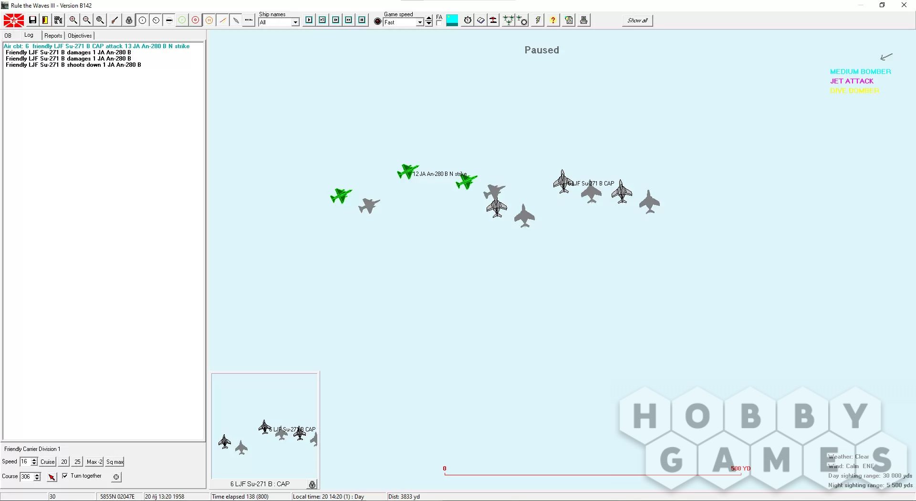Save the game with the floppy disk icon
Screen dimensions: 916x501
click(32, 20)
